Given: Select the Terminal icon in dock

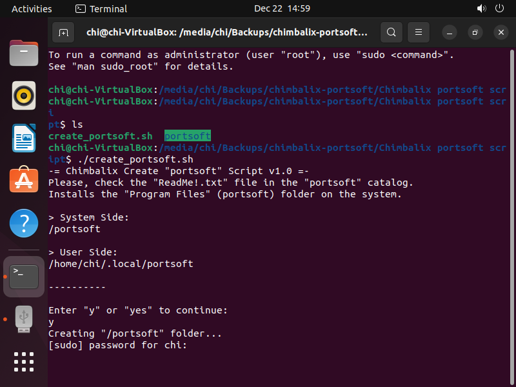Looking at the screenshot, I should (24, 276).
